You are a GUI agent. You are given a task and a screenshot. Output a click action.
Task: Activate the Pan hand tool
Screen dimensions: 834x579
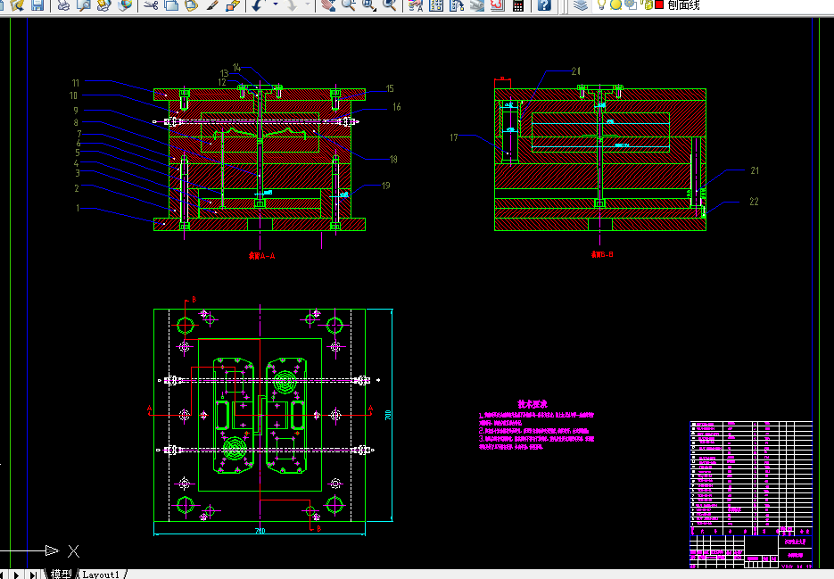328,4
